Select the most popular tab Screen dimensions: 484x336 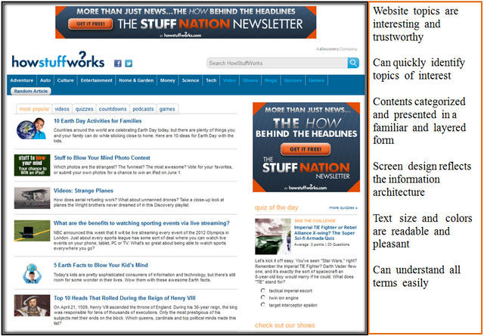pyautogui.click(x=34, y=109)
